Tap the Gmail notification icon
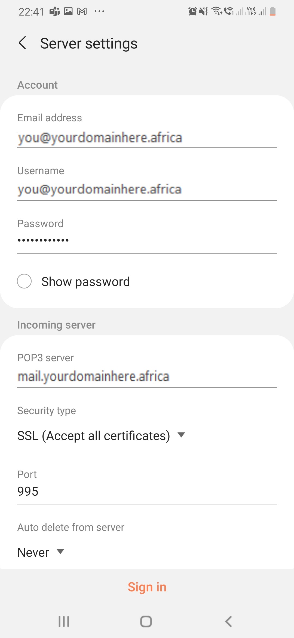The height and width of the screenshot is (638, 294). (x=82, y=11)
